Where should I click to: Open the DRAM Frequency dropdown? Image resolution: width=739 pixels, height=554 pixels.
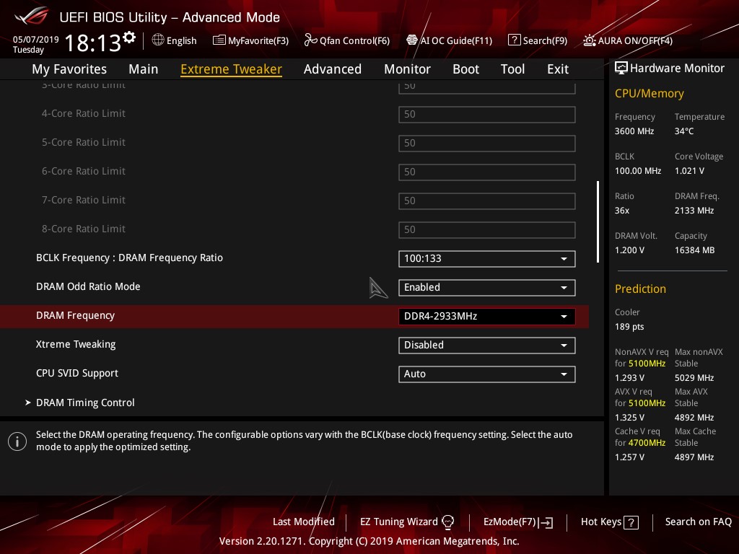tap(487, 316)
